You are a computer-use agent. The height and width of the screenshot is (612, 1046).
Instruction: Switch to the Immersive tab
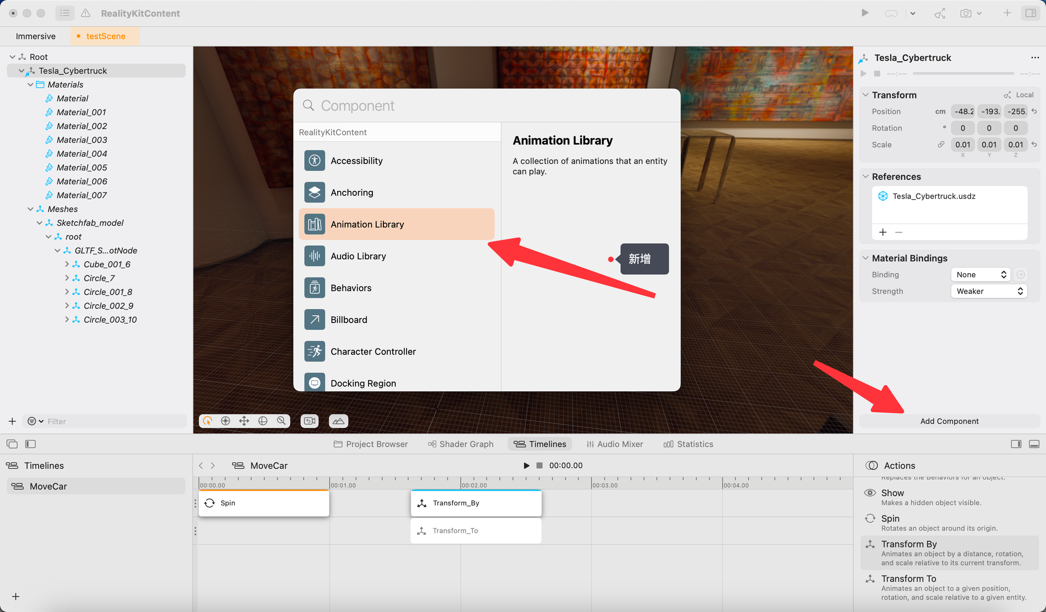point(36,36)
